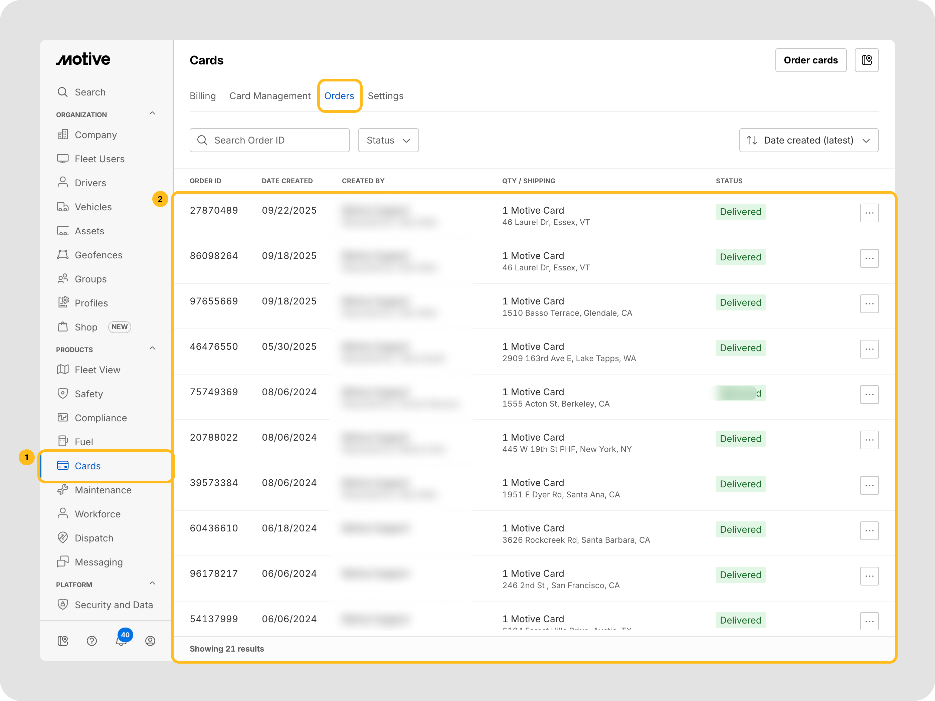Image resolution: width=935 pixels, height=701 pixels.
Task: Open the Geofences page
Action: [98, 255]
